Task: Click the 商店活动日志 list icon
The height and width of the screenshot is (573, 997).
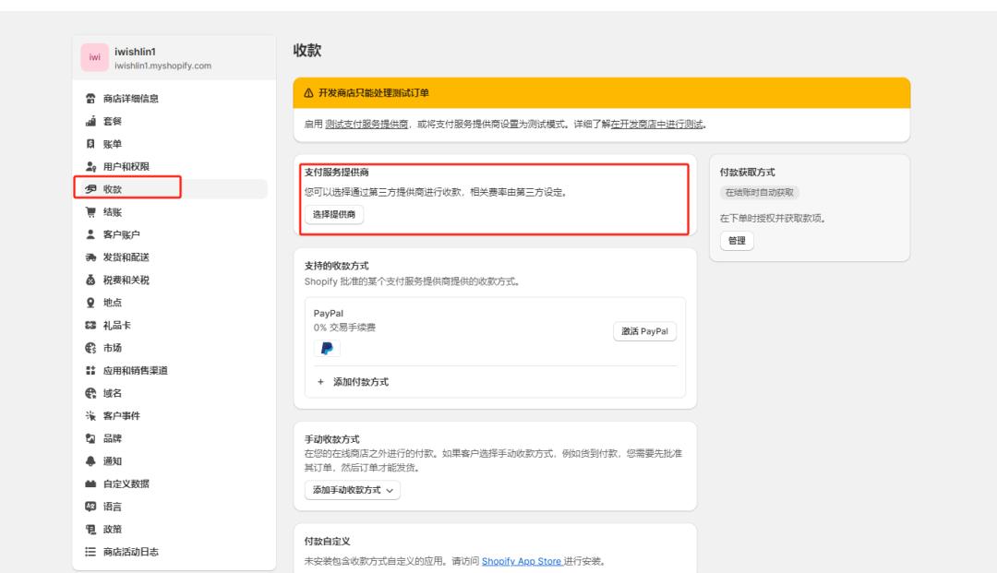Action: tap(90, 552)
